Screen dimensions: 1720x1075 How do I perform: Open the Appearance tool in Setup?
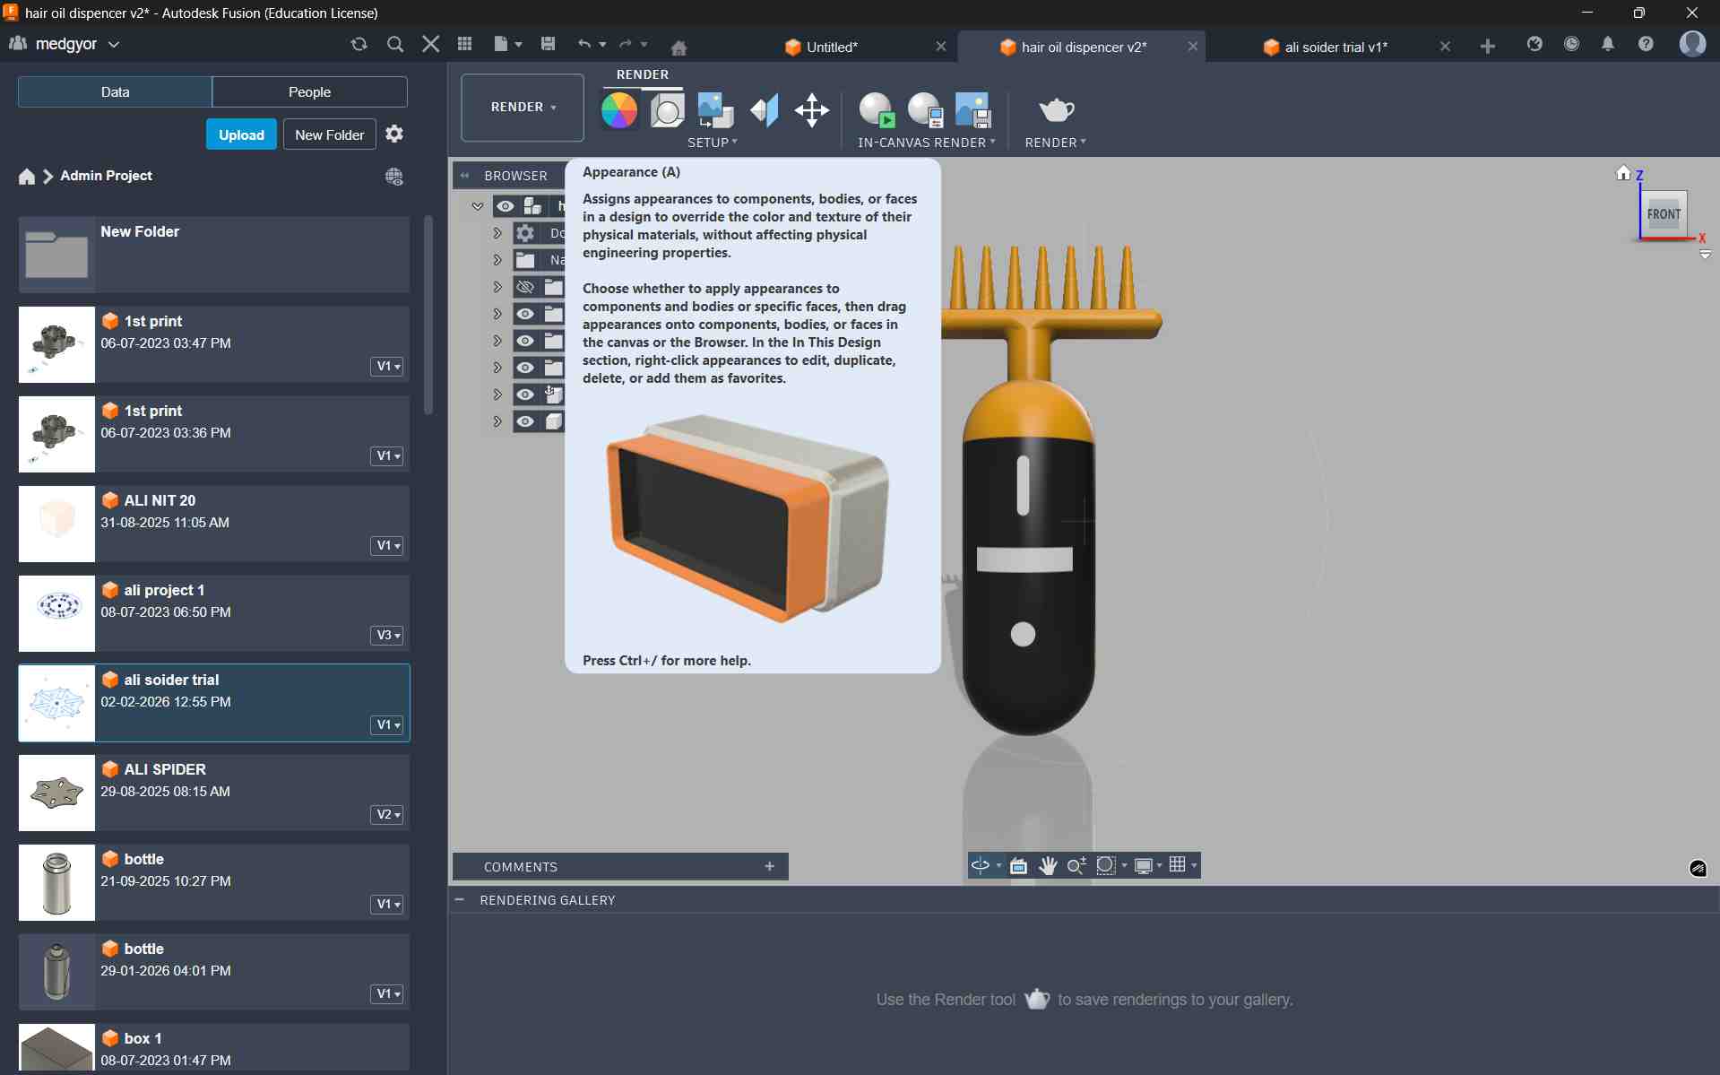[x=618, y=110]
